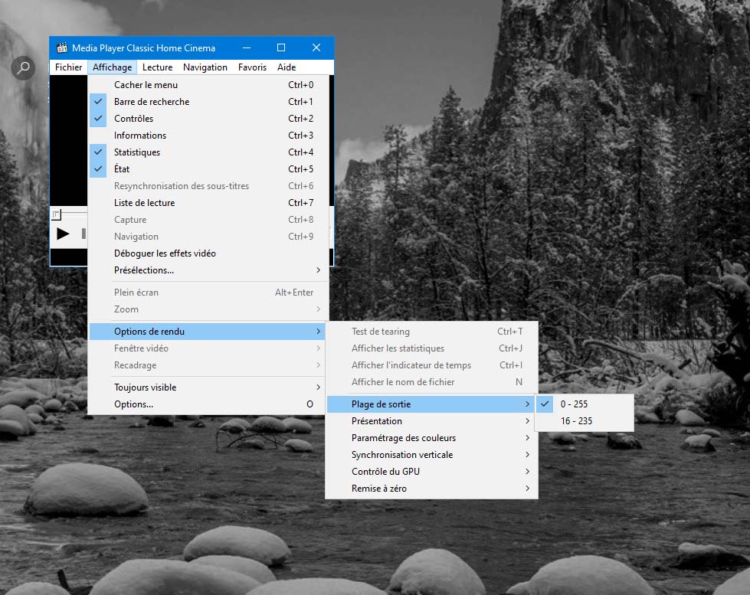
Task: Uncheck the Barre de recherche option
Action: point(151,102)
